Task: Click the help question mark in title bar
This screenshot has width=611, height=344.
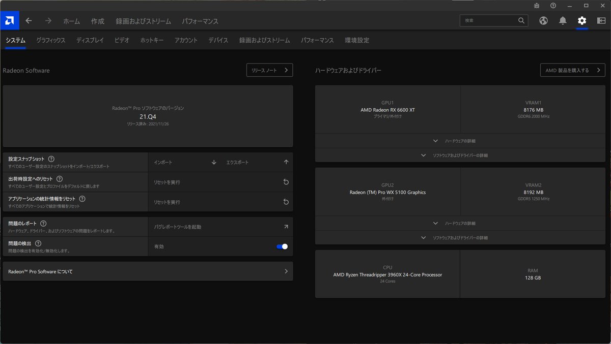Action: tap(553, 5)
